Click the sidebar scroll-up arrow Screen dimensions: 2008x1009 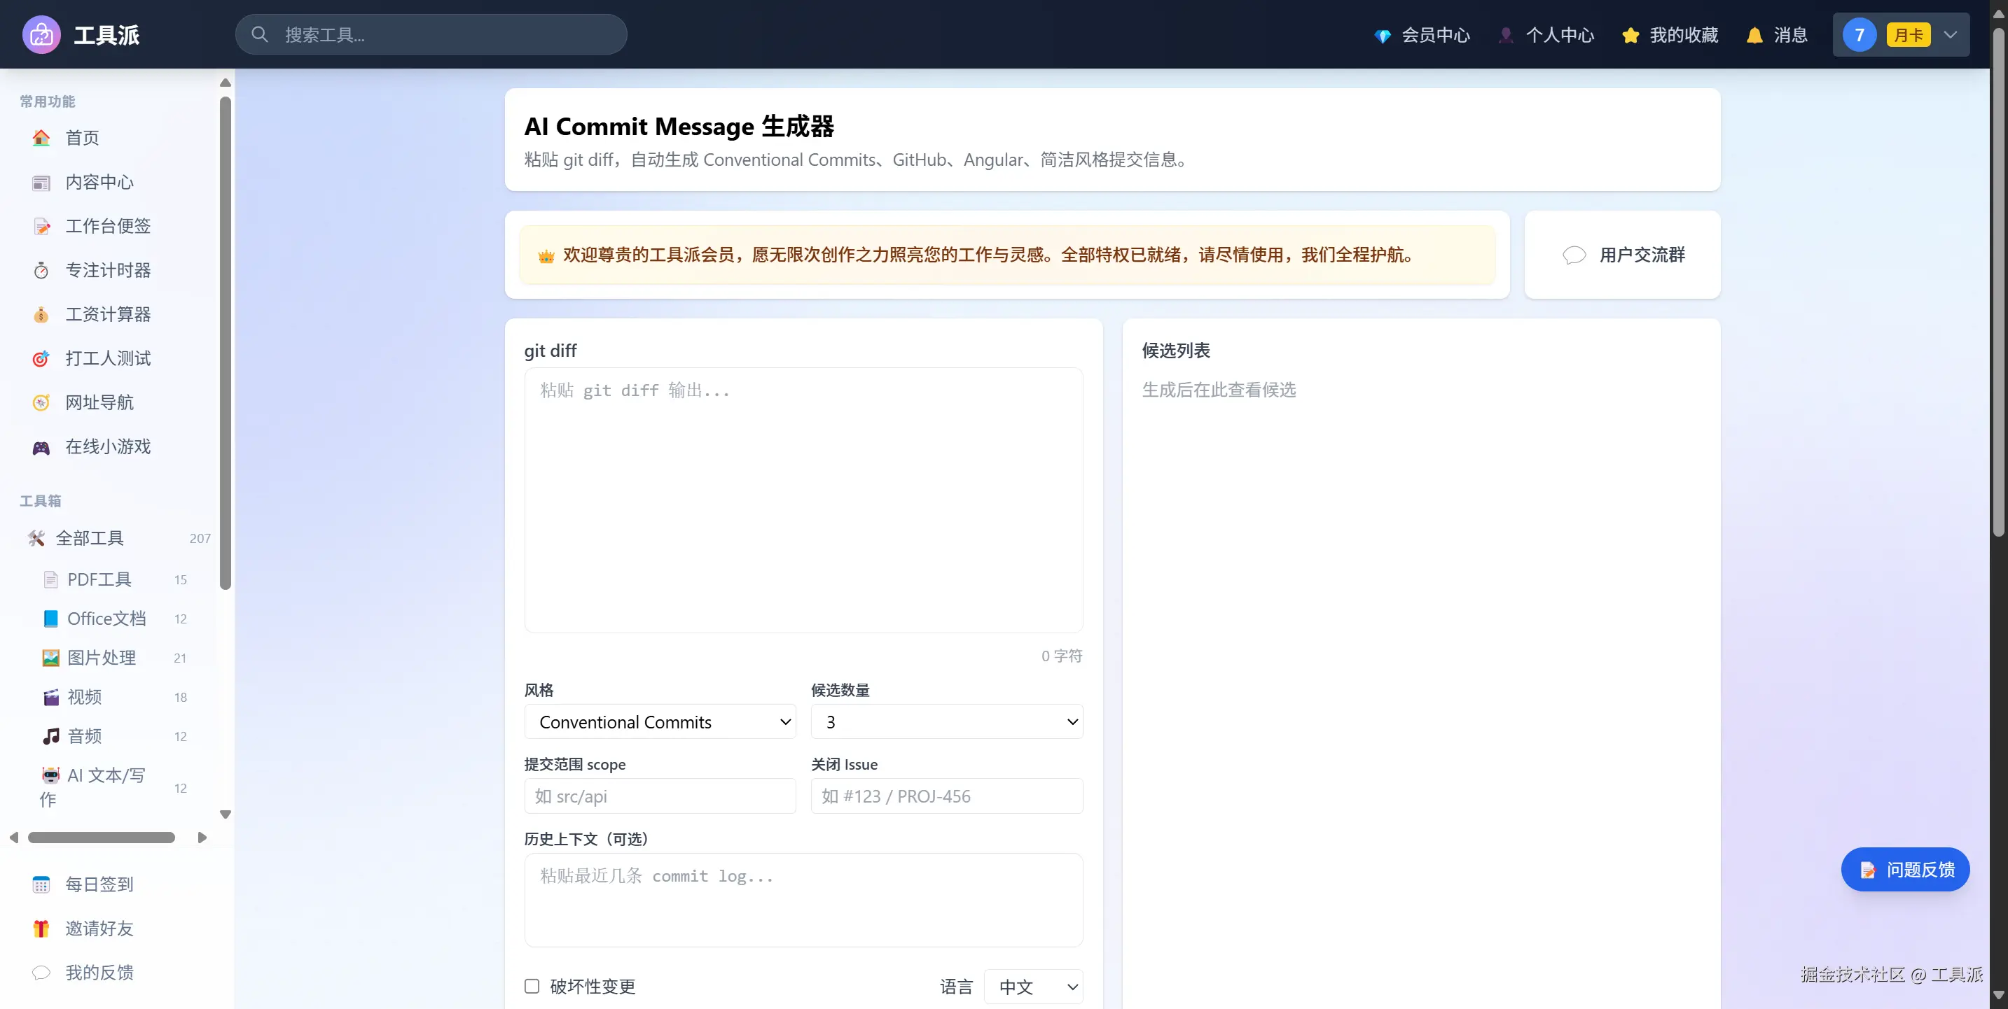coord(226,83)
